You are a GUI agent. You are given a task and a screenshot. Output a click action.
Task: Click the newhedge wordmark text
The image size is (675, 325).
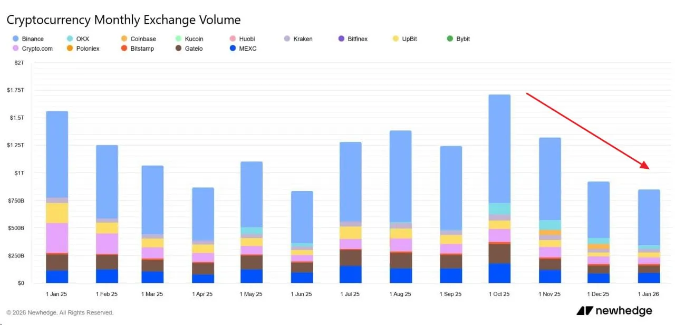(x=624, y=311)
